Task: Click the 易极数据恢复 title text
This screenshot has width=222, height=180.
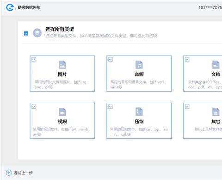Action: (29, 7)
